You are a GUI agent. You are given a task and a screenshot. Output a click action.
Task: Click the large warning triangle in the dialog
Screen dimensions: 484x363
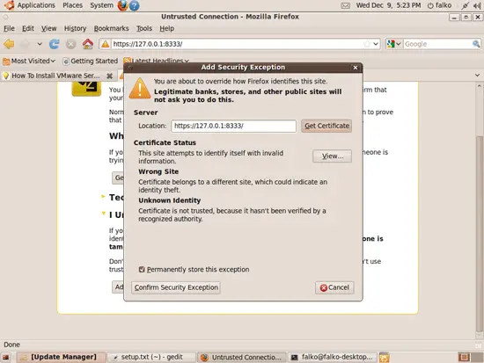click(x=140, y=89)
